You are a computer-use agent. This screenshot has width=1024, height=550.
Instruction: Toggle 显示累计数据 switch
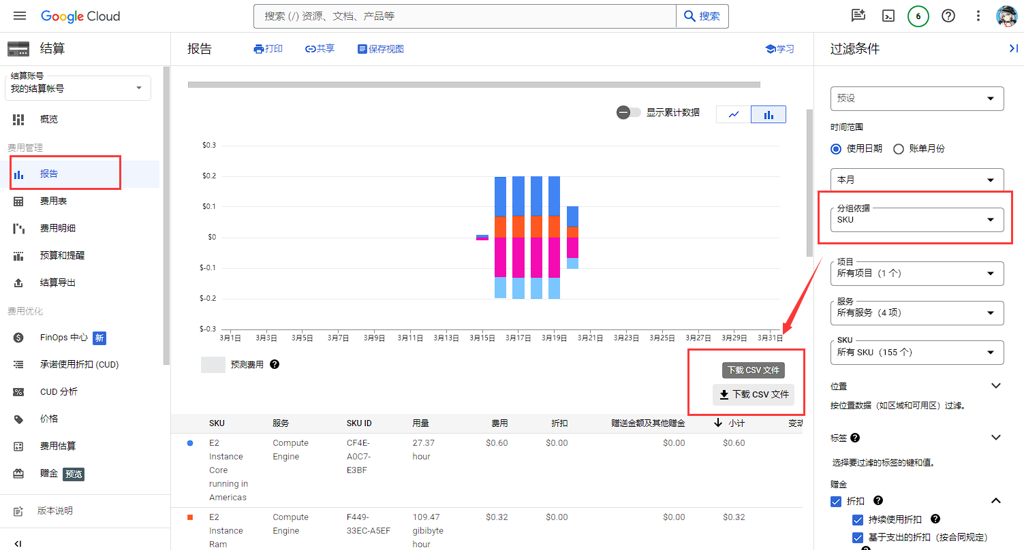coord(628,112)
